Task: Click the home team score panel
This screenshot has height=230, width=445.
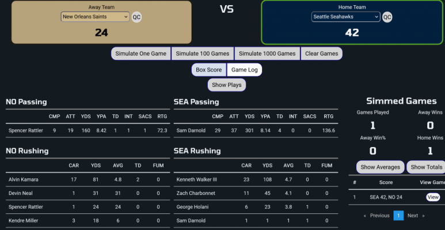Action: click(352, 22)
